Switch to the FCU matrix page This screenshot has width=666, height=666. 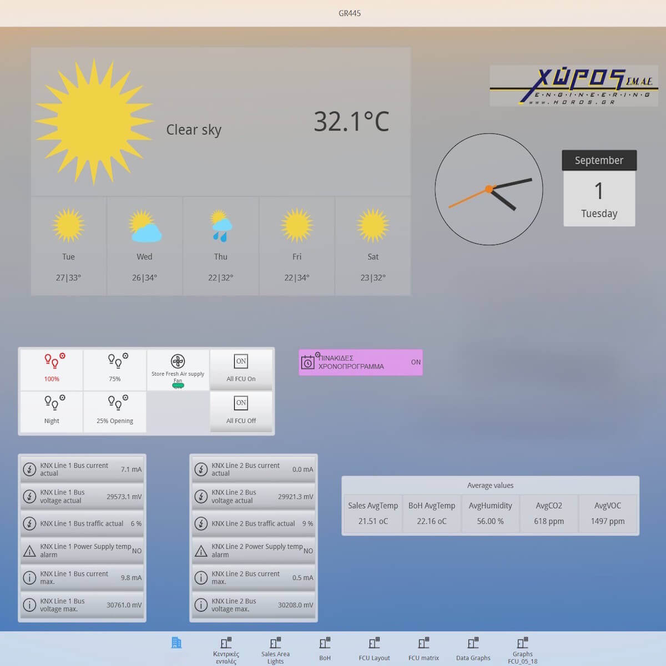click(423, 649)
